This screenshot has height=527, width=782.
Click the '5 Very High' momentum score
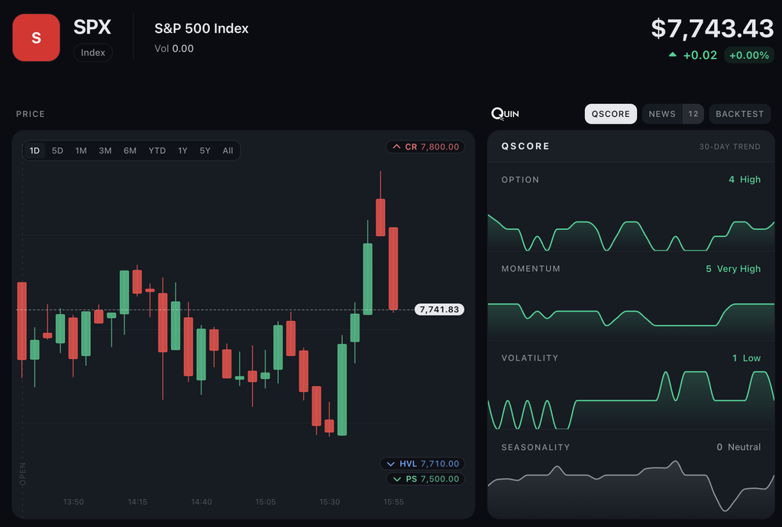(733, 269)
